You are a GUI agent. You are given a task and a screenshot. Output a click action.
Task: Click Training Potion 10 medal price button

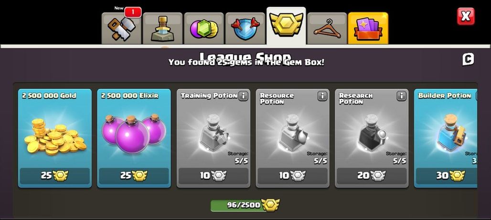(x=213, y=176)
